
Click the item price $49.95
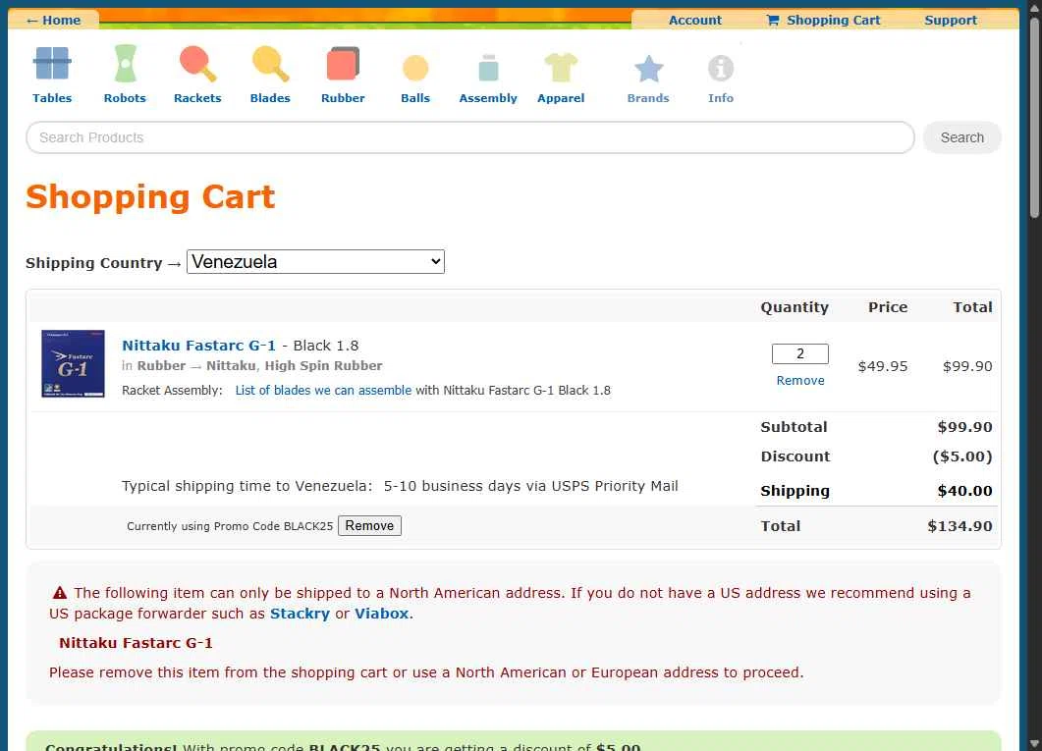click(x=883, y=366)
